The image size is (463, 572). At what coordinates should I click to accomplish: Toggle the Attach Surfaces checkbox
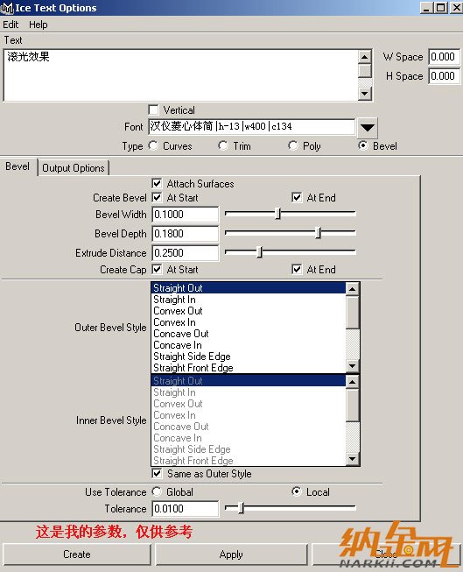[157, 183]
